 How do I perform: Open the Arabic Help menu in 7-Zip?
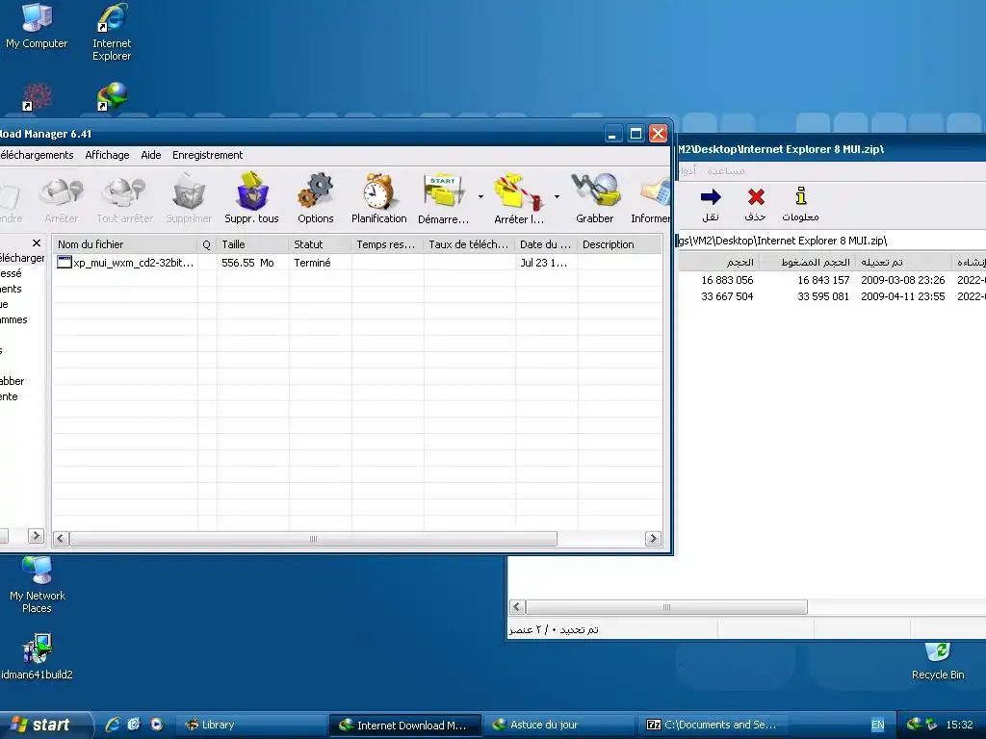click(x=726, y=171)
